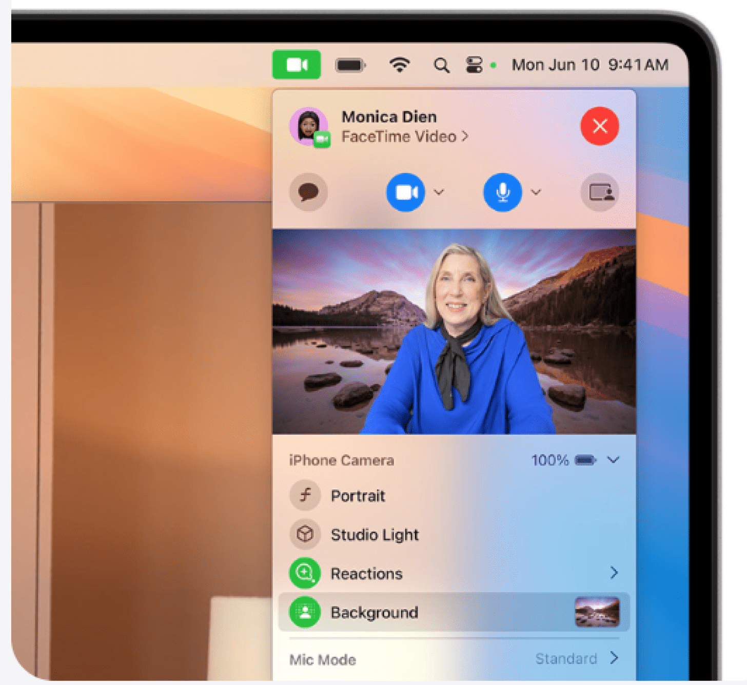Expand the Reactions options chevron
This screenshot has height=685, width=747.
tap(614, 573)
